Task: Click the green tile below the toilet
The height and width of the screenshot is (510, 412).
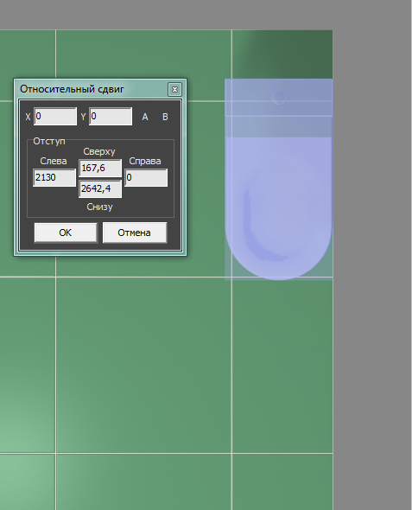Action: [x=282, y=366]
